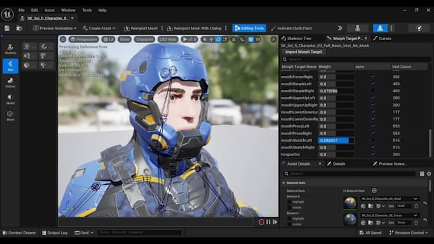Screen dimensions: 434x244
Task: Switch to Skeleton editor mode icon in toolbar
Action: coord(357,28)
